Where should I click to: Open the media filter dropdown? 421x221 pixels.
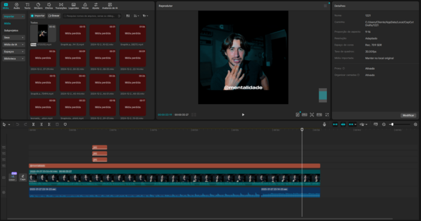click(145, 16)
